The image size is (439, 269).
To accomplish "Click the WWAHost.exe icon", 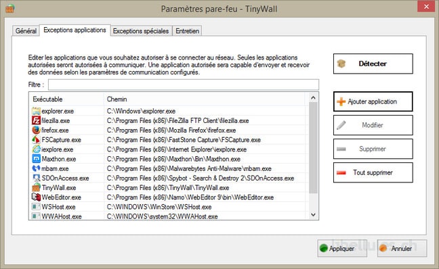I will 36,216.
